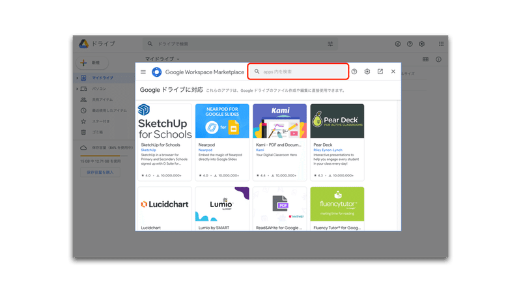The width and height of the screenshot is (521, 293).
Task: Select マイドライブ in the Drive sidebar
Action: (x=104, y=78)
